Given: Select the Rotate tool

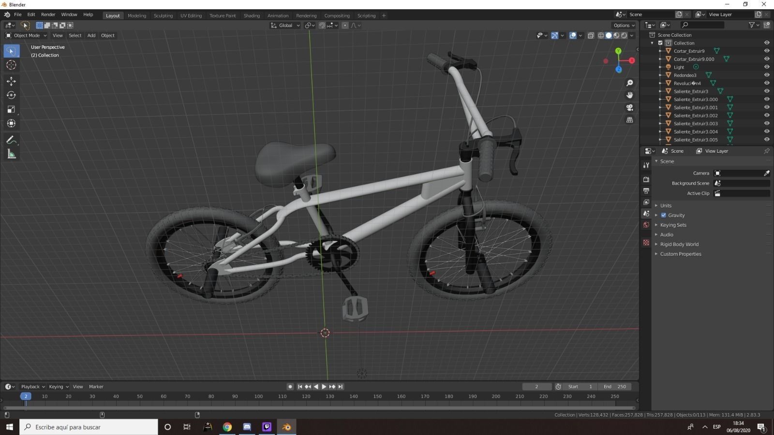Looking at the screenshot, I should coord(11,95).
